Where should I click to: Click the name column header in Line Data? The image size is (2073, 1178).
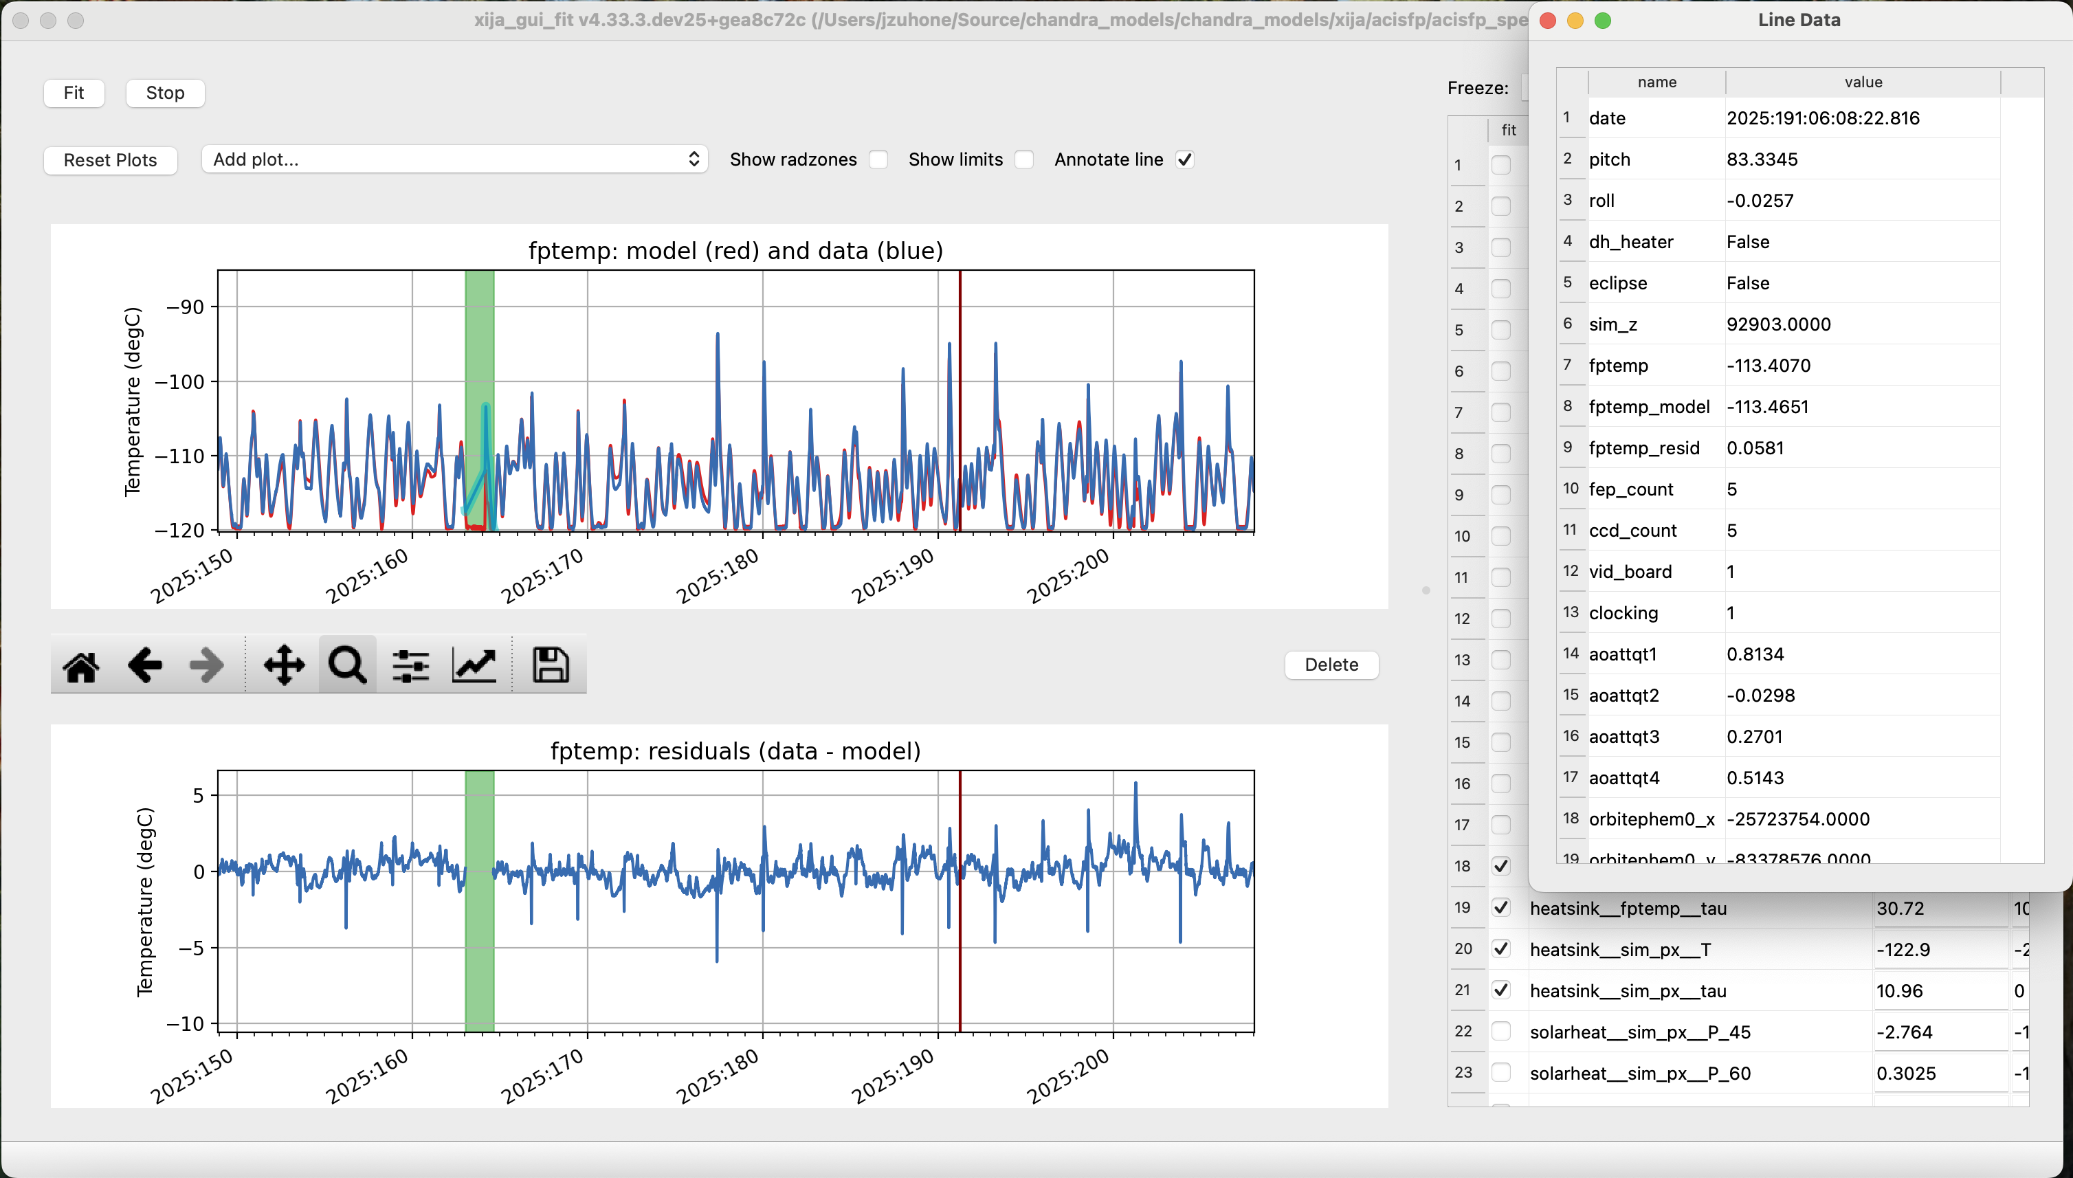pos(1656,82)
